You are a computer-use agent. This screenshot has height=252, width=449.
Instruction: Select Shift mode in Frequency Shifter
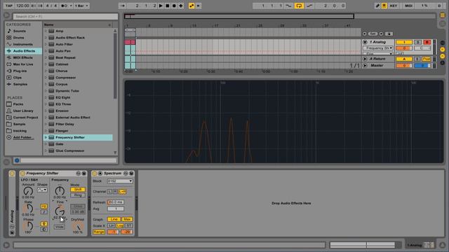point(78,190)
